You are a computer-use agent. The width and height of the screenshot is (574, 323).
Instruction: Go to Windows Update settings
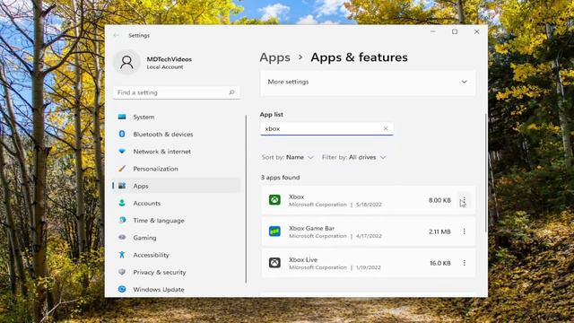(x=176, y=289)
